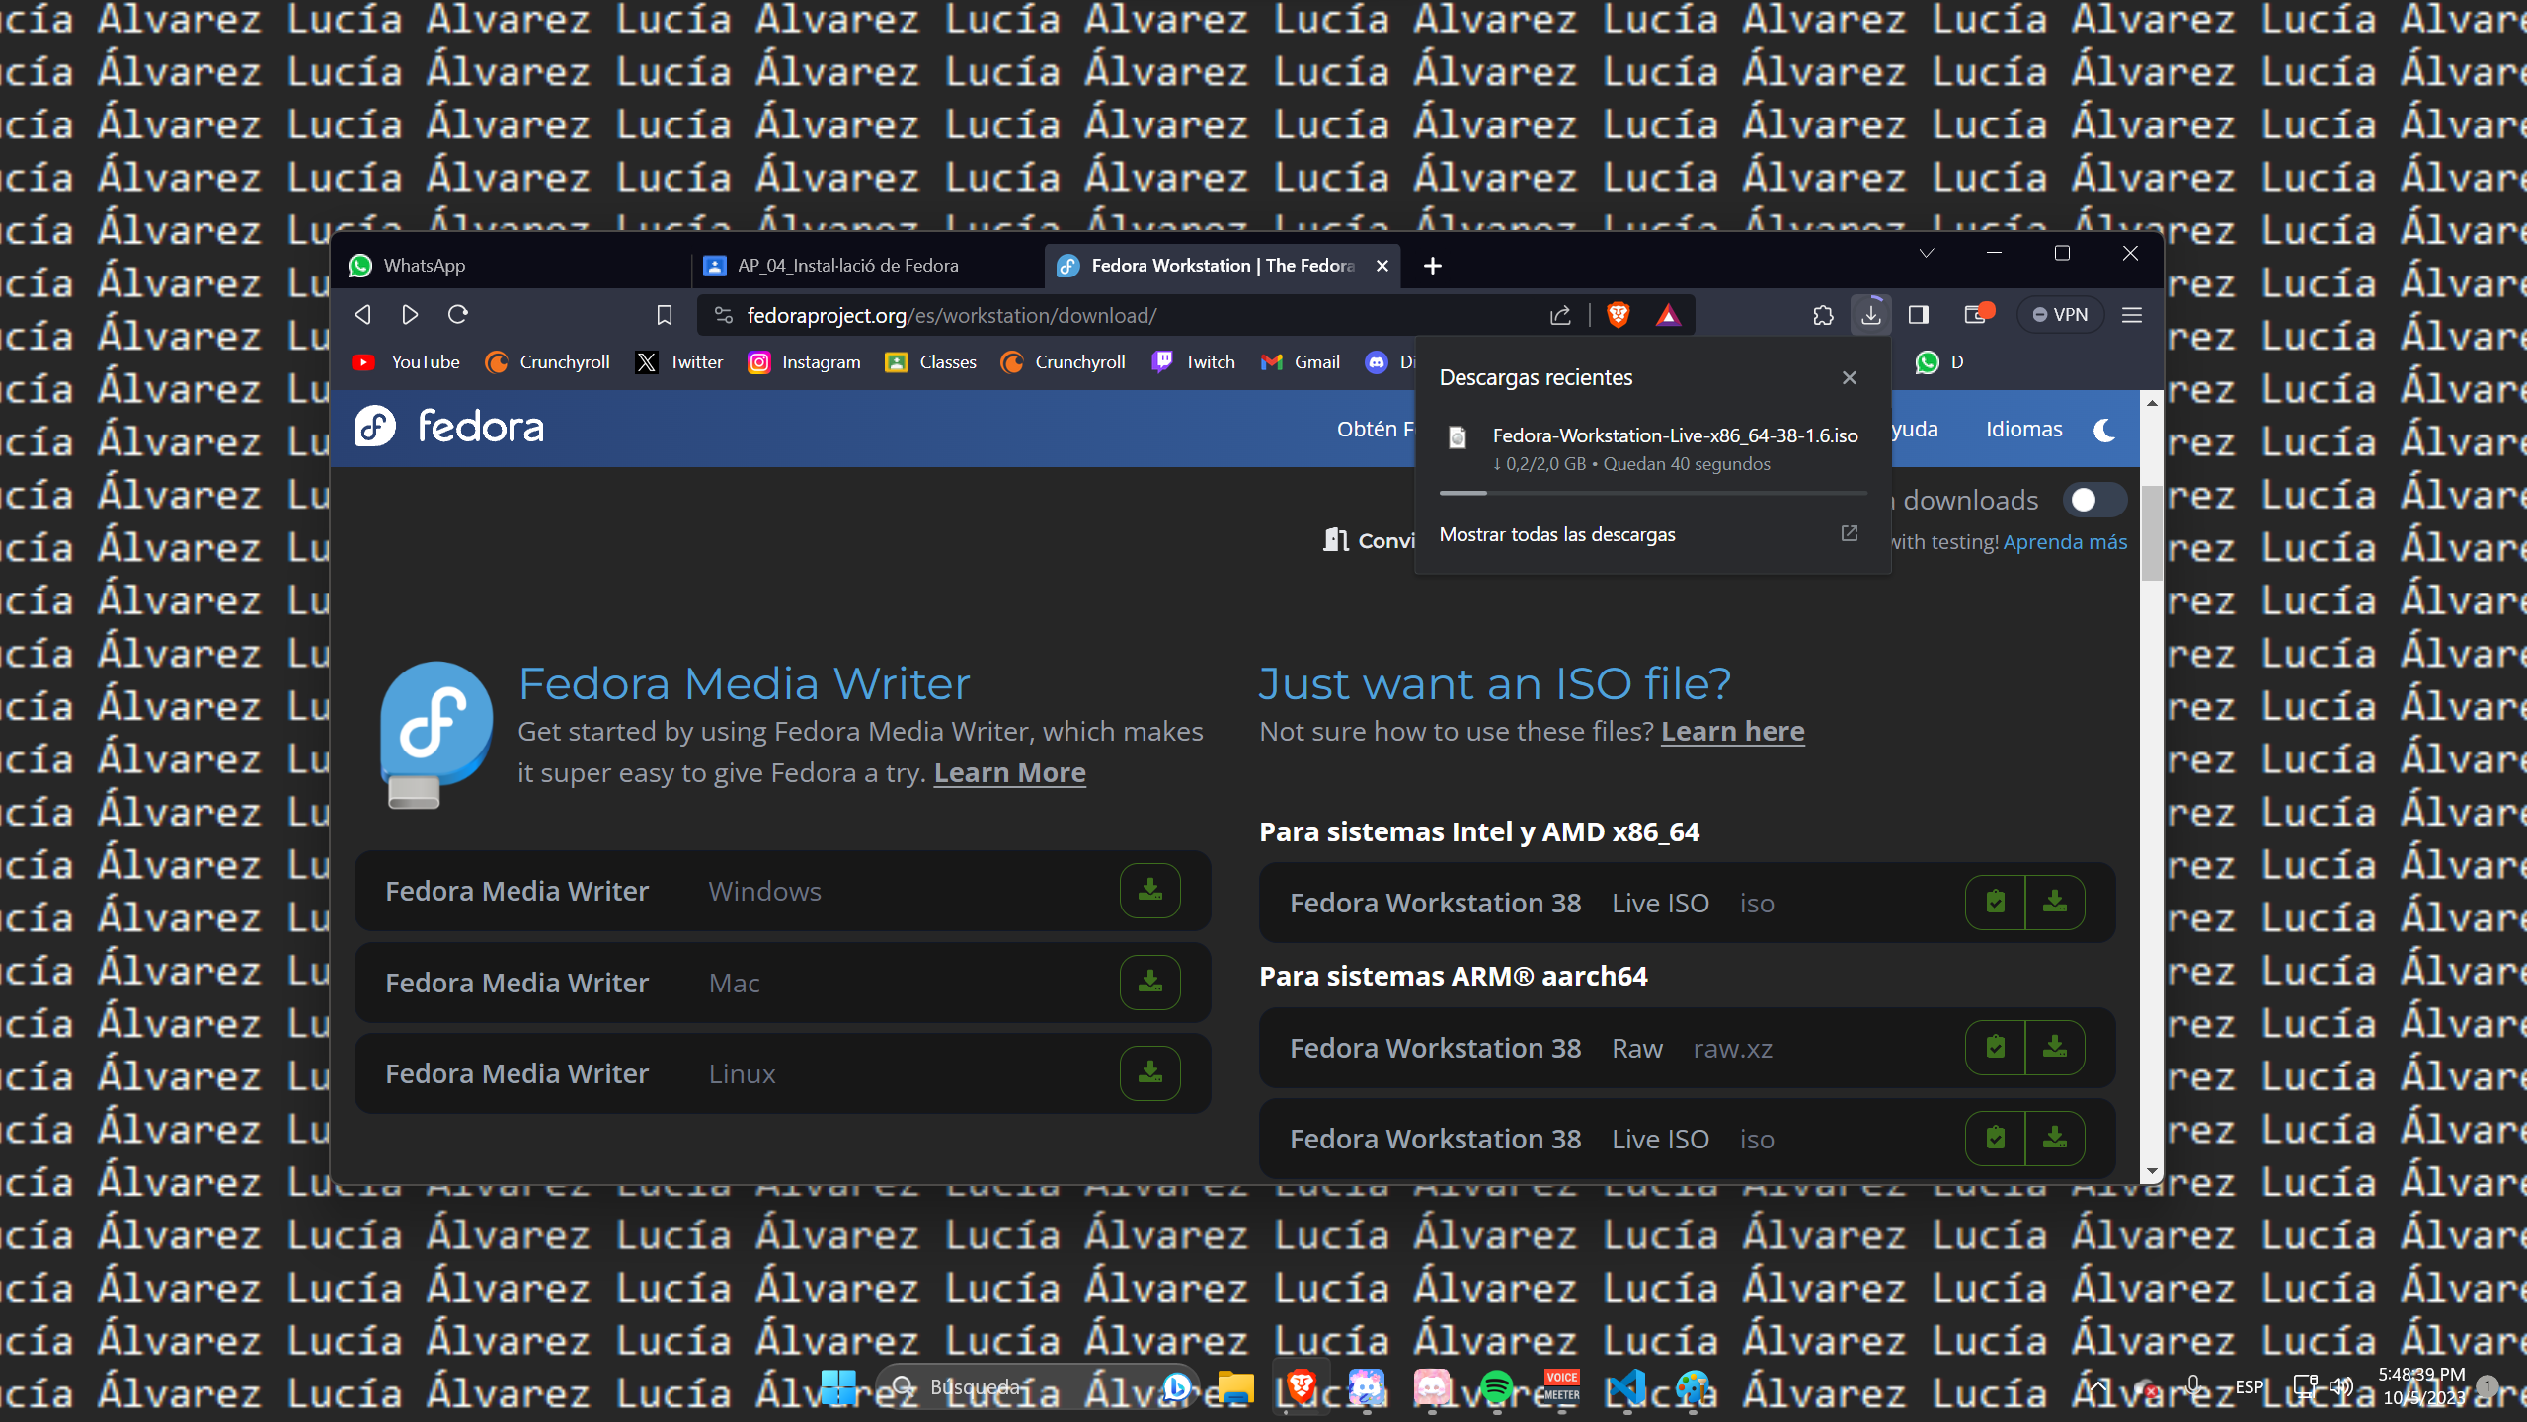Toggle the Brave VPN button
The height and width of the screenshot is (1422, 2527).
coord(2060,315)
